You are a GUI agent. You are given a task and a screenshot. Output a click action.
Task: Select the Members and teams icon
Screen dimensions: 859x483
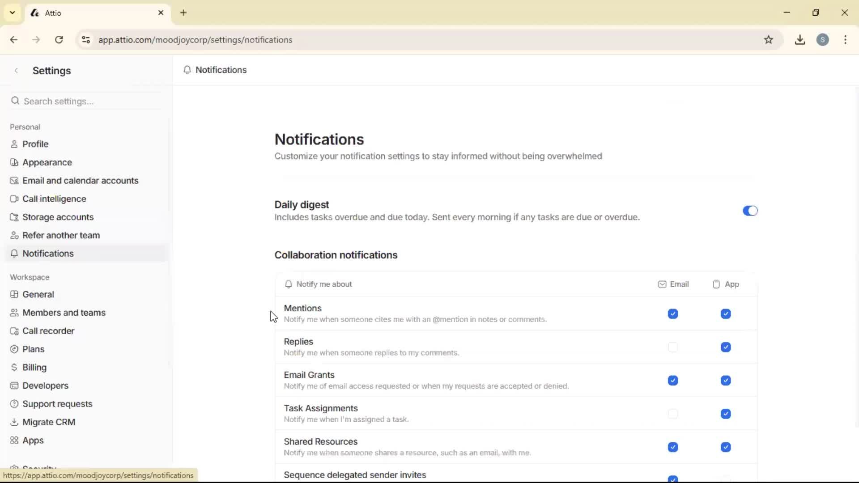coord(14,312)
